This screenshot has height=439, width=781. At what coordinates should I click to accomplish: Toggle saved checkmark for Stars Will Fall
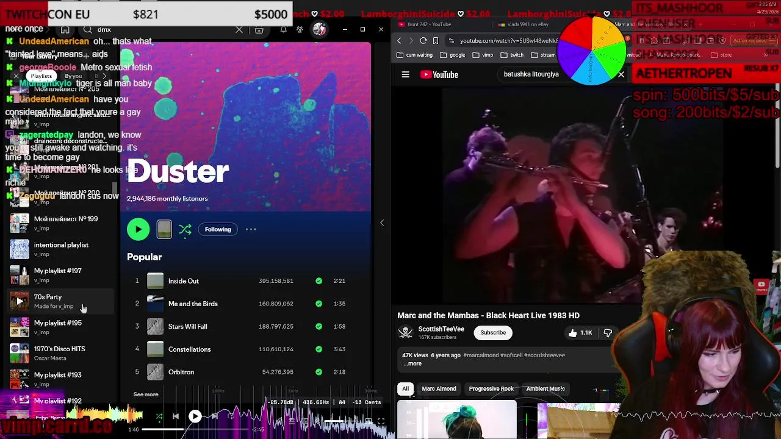(x=319, y=326)
